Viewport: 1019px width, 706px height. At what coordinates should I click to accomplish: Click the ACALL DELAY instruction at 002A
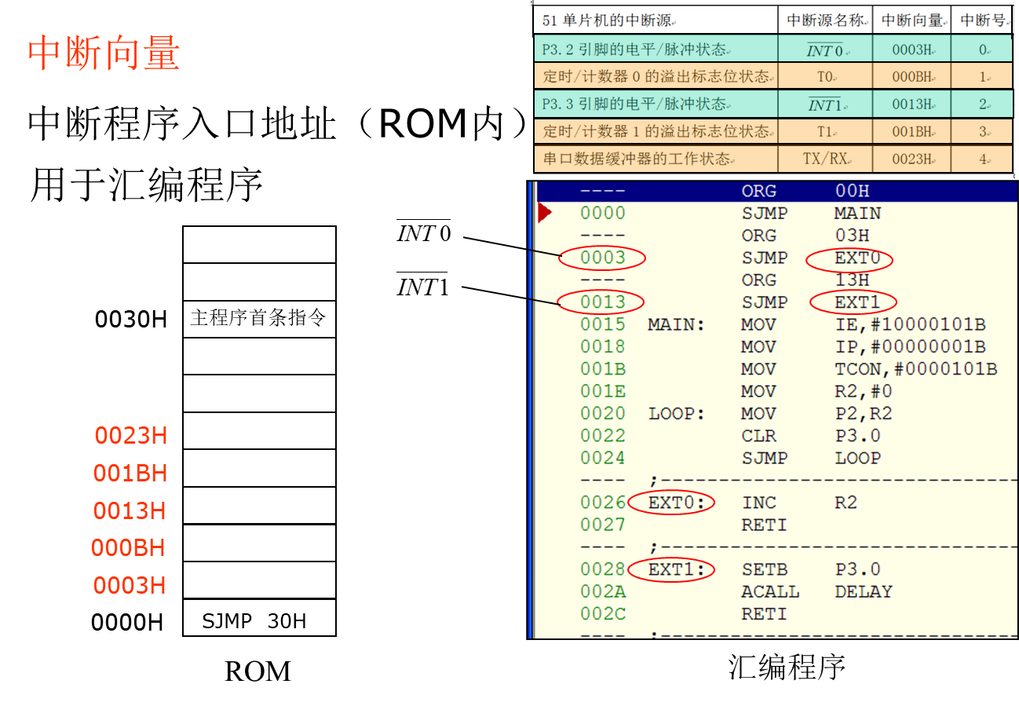(816, 591)
